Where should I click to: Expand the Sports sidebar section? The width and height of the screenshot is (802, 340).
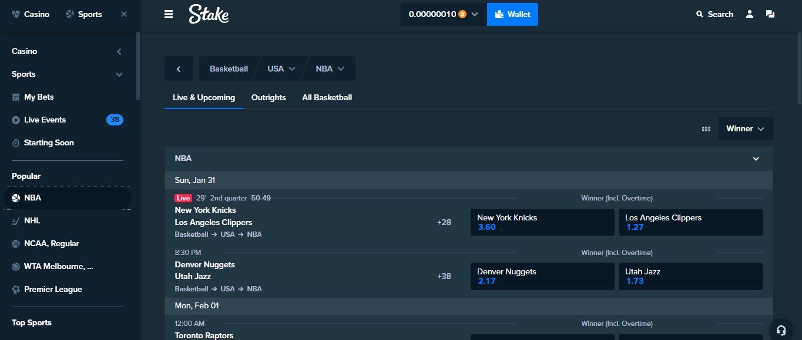pos(119,74)
